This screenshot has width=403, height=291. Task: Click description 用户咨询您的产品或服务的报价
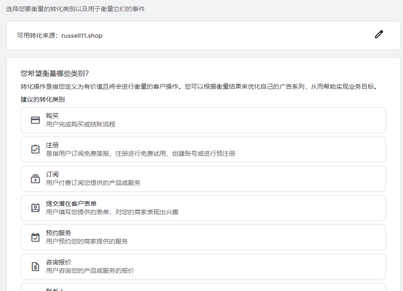pos(90,271)
